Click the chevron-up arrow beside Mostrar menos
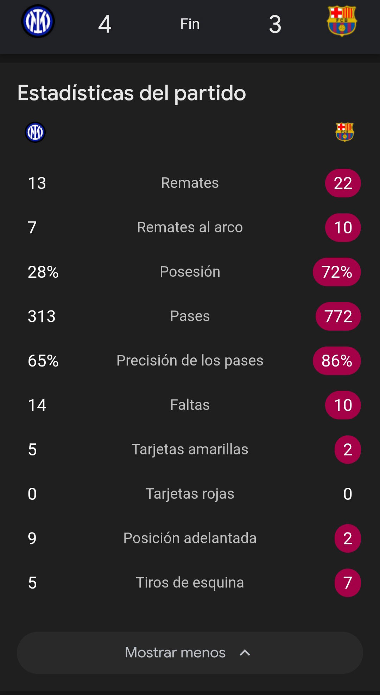This screenshot has width=380, height=695. click(245, 653)
